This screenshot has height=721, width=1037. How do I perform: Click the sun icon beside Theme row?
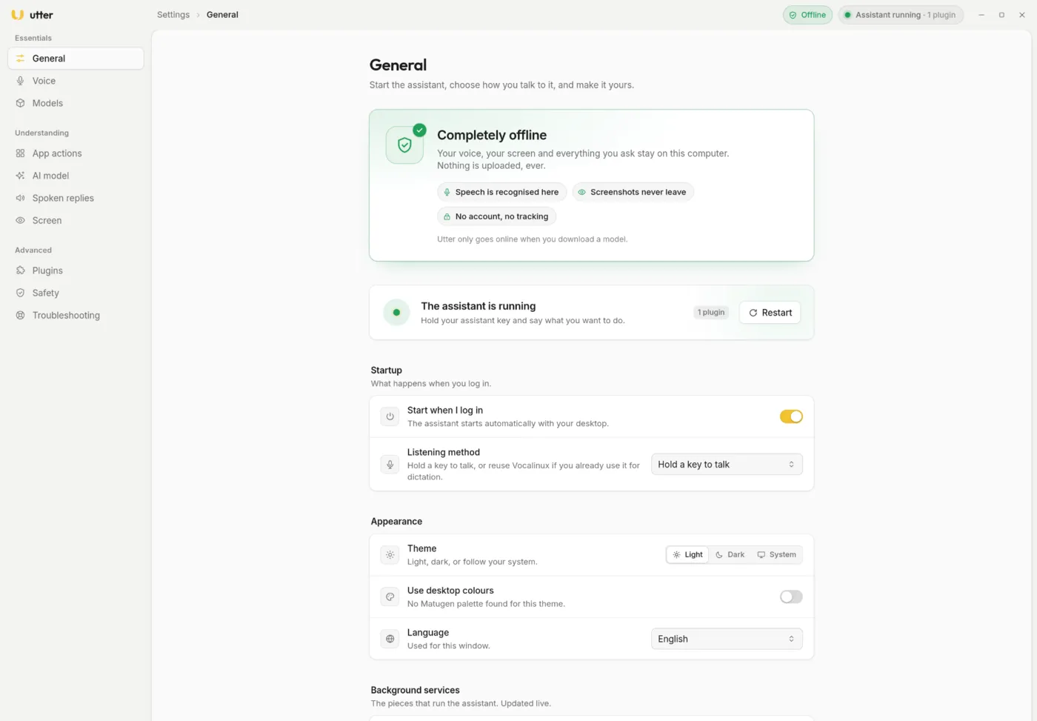click(x=390, y=555)
